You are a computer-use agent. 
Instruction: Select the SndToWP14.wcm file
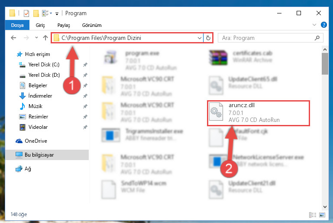pyautogui.click(x=134, y=189)
